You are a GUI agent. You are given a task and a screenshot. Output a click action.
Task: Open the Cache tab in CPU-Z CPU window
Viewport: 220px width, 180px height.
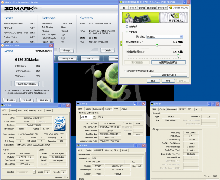pos(13,111)
